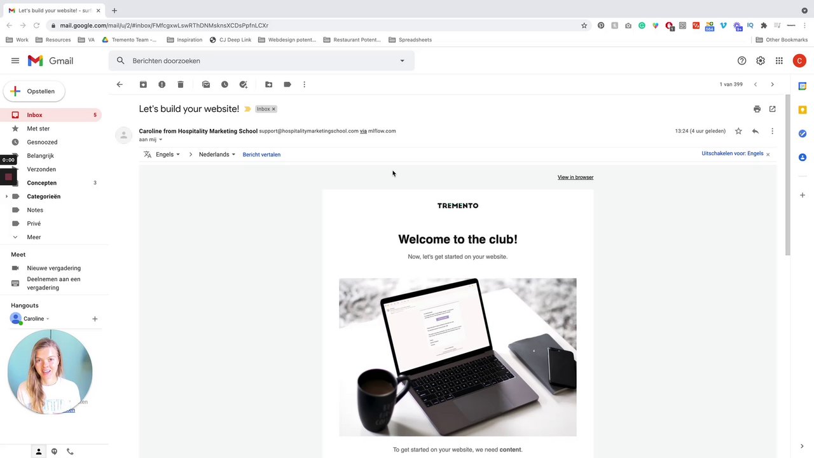Open the Gmail settings gear
The width and height of the screenshot is (814, 458).
[x=761, y=61]
